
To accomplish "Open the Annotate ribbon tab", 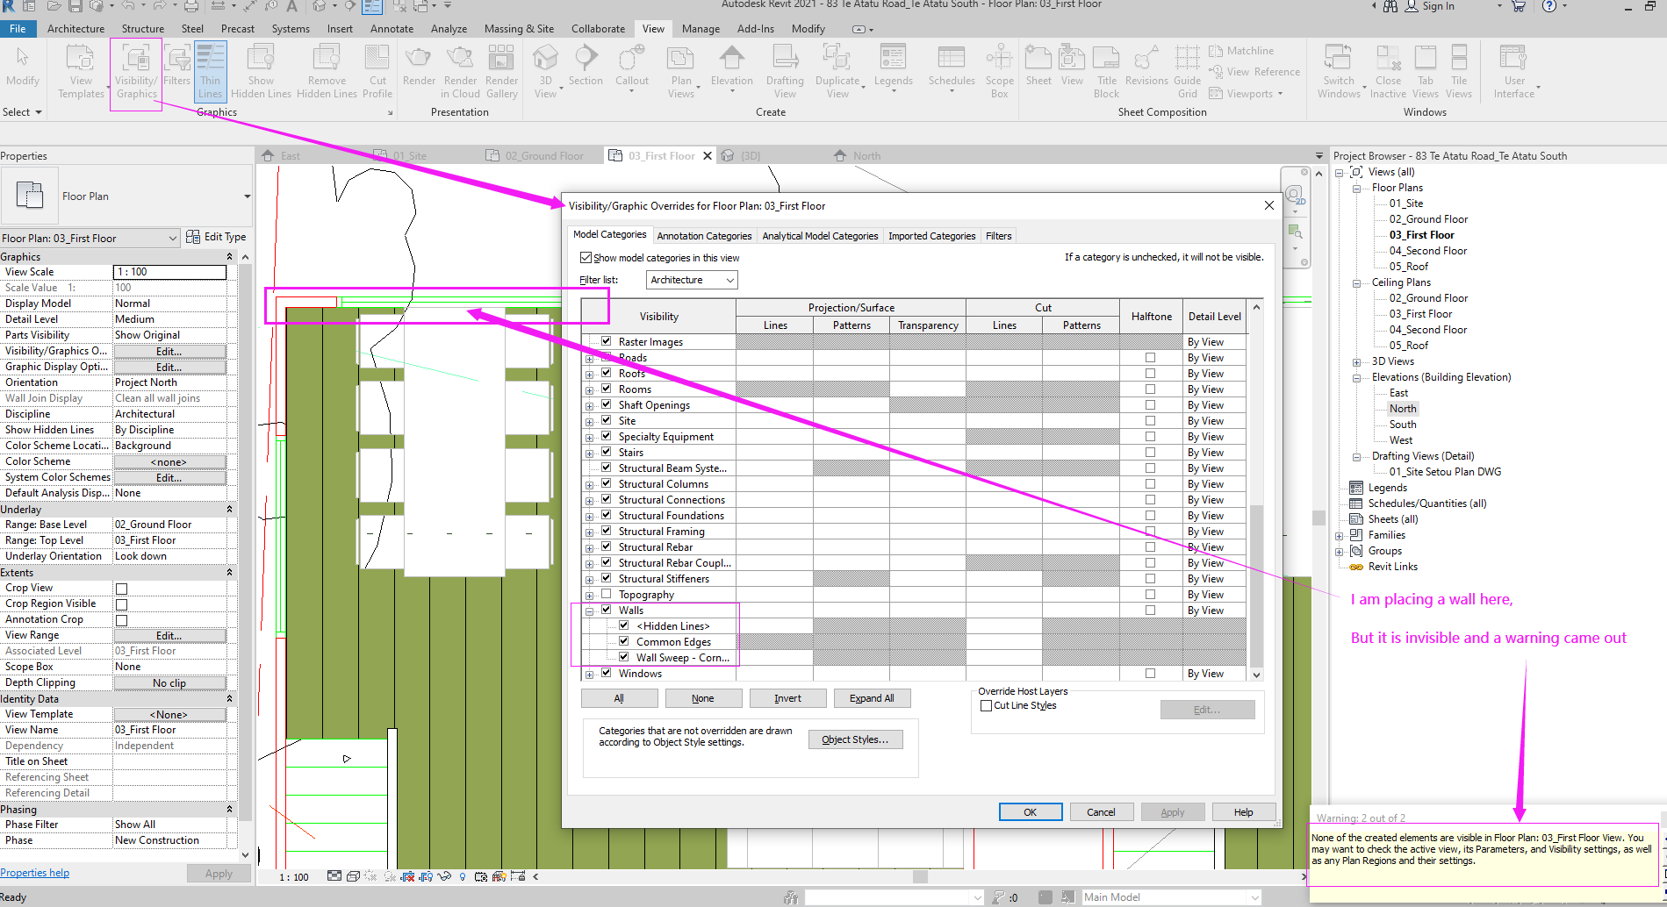I will pos(392,29).
